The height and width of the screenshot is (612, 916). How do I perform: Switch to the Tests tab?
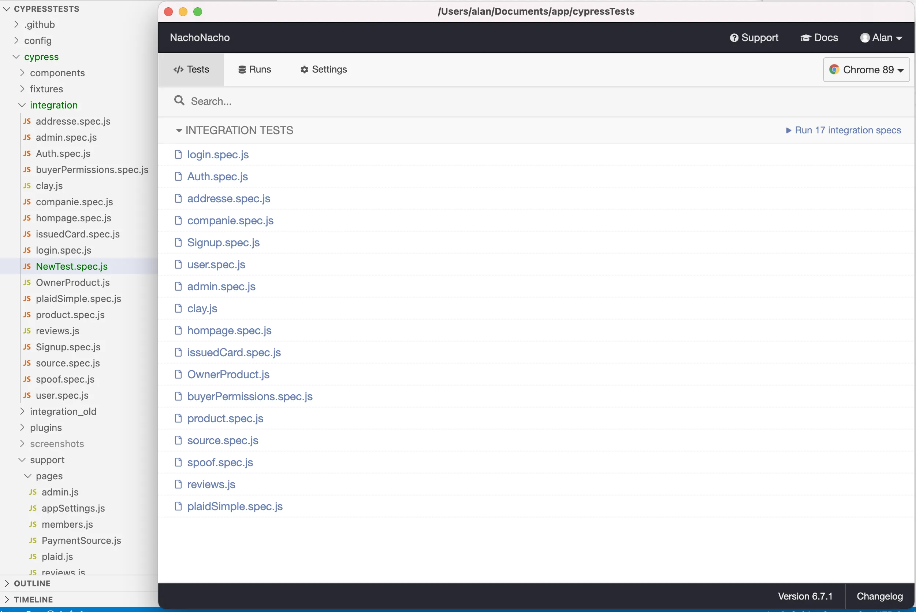click(191, 70)
